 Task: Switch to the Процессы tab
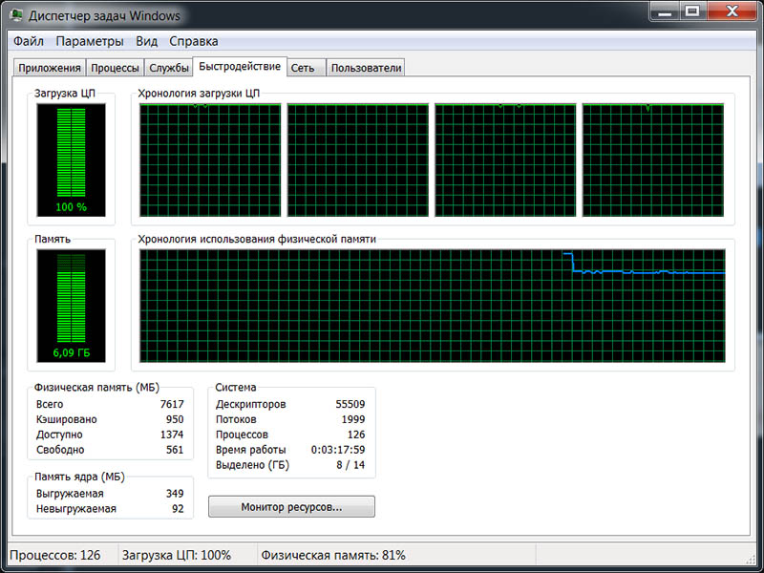point(115,67)
